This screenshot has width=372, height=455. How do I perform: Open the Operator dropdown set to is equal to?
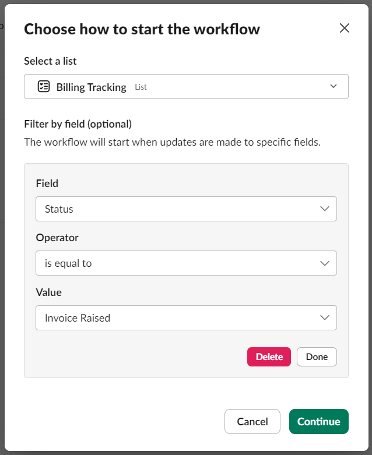click(186, 263)
